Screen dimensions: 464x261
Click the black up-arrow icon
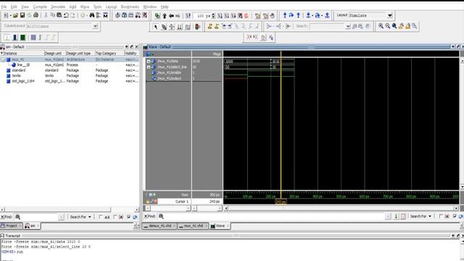165,16
